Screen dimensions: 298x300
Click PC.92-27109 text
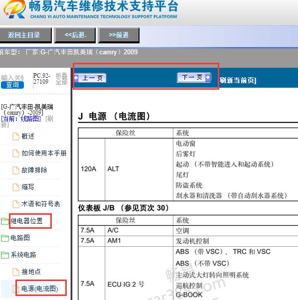pyautogui.click(x=42, y=79)
